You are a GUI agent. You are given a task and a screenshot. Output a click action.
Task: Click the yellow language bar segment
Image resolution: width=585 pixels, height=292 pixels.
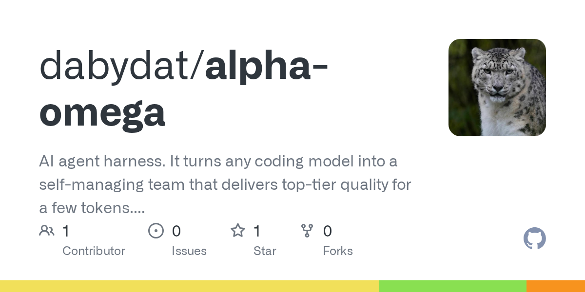pyautogui.click(x=190, y=286)
